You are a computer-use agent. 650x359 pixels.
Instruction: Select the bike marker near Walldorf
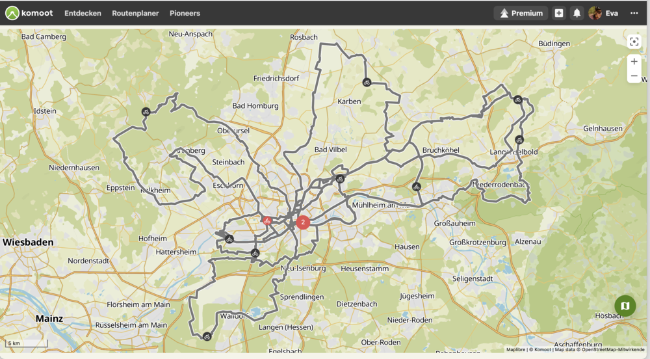point(207,336)
